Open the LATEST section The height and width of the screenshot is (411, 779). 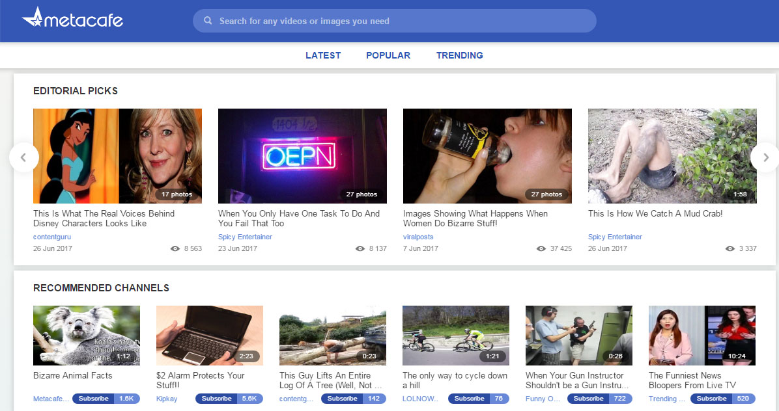pos(323,55)
